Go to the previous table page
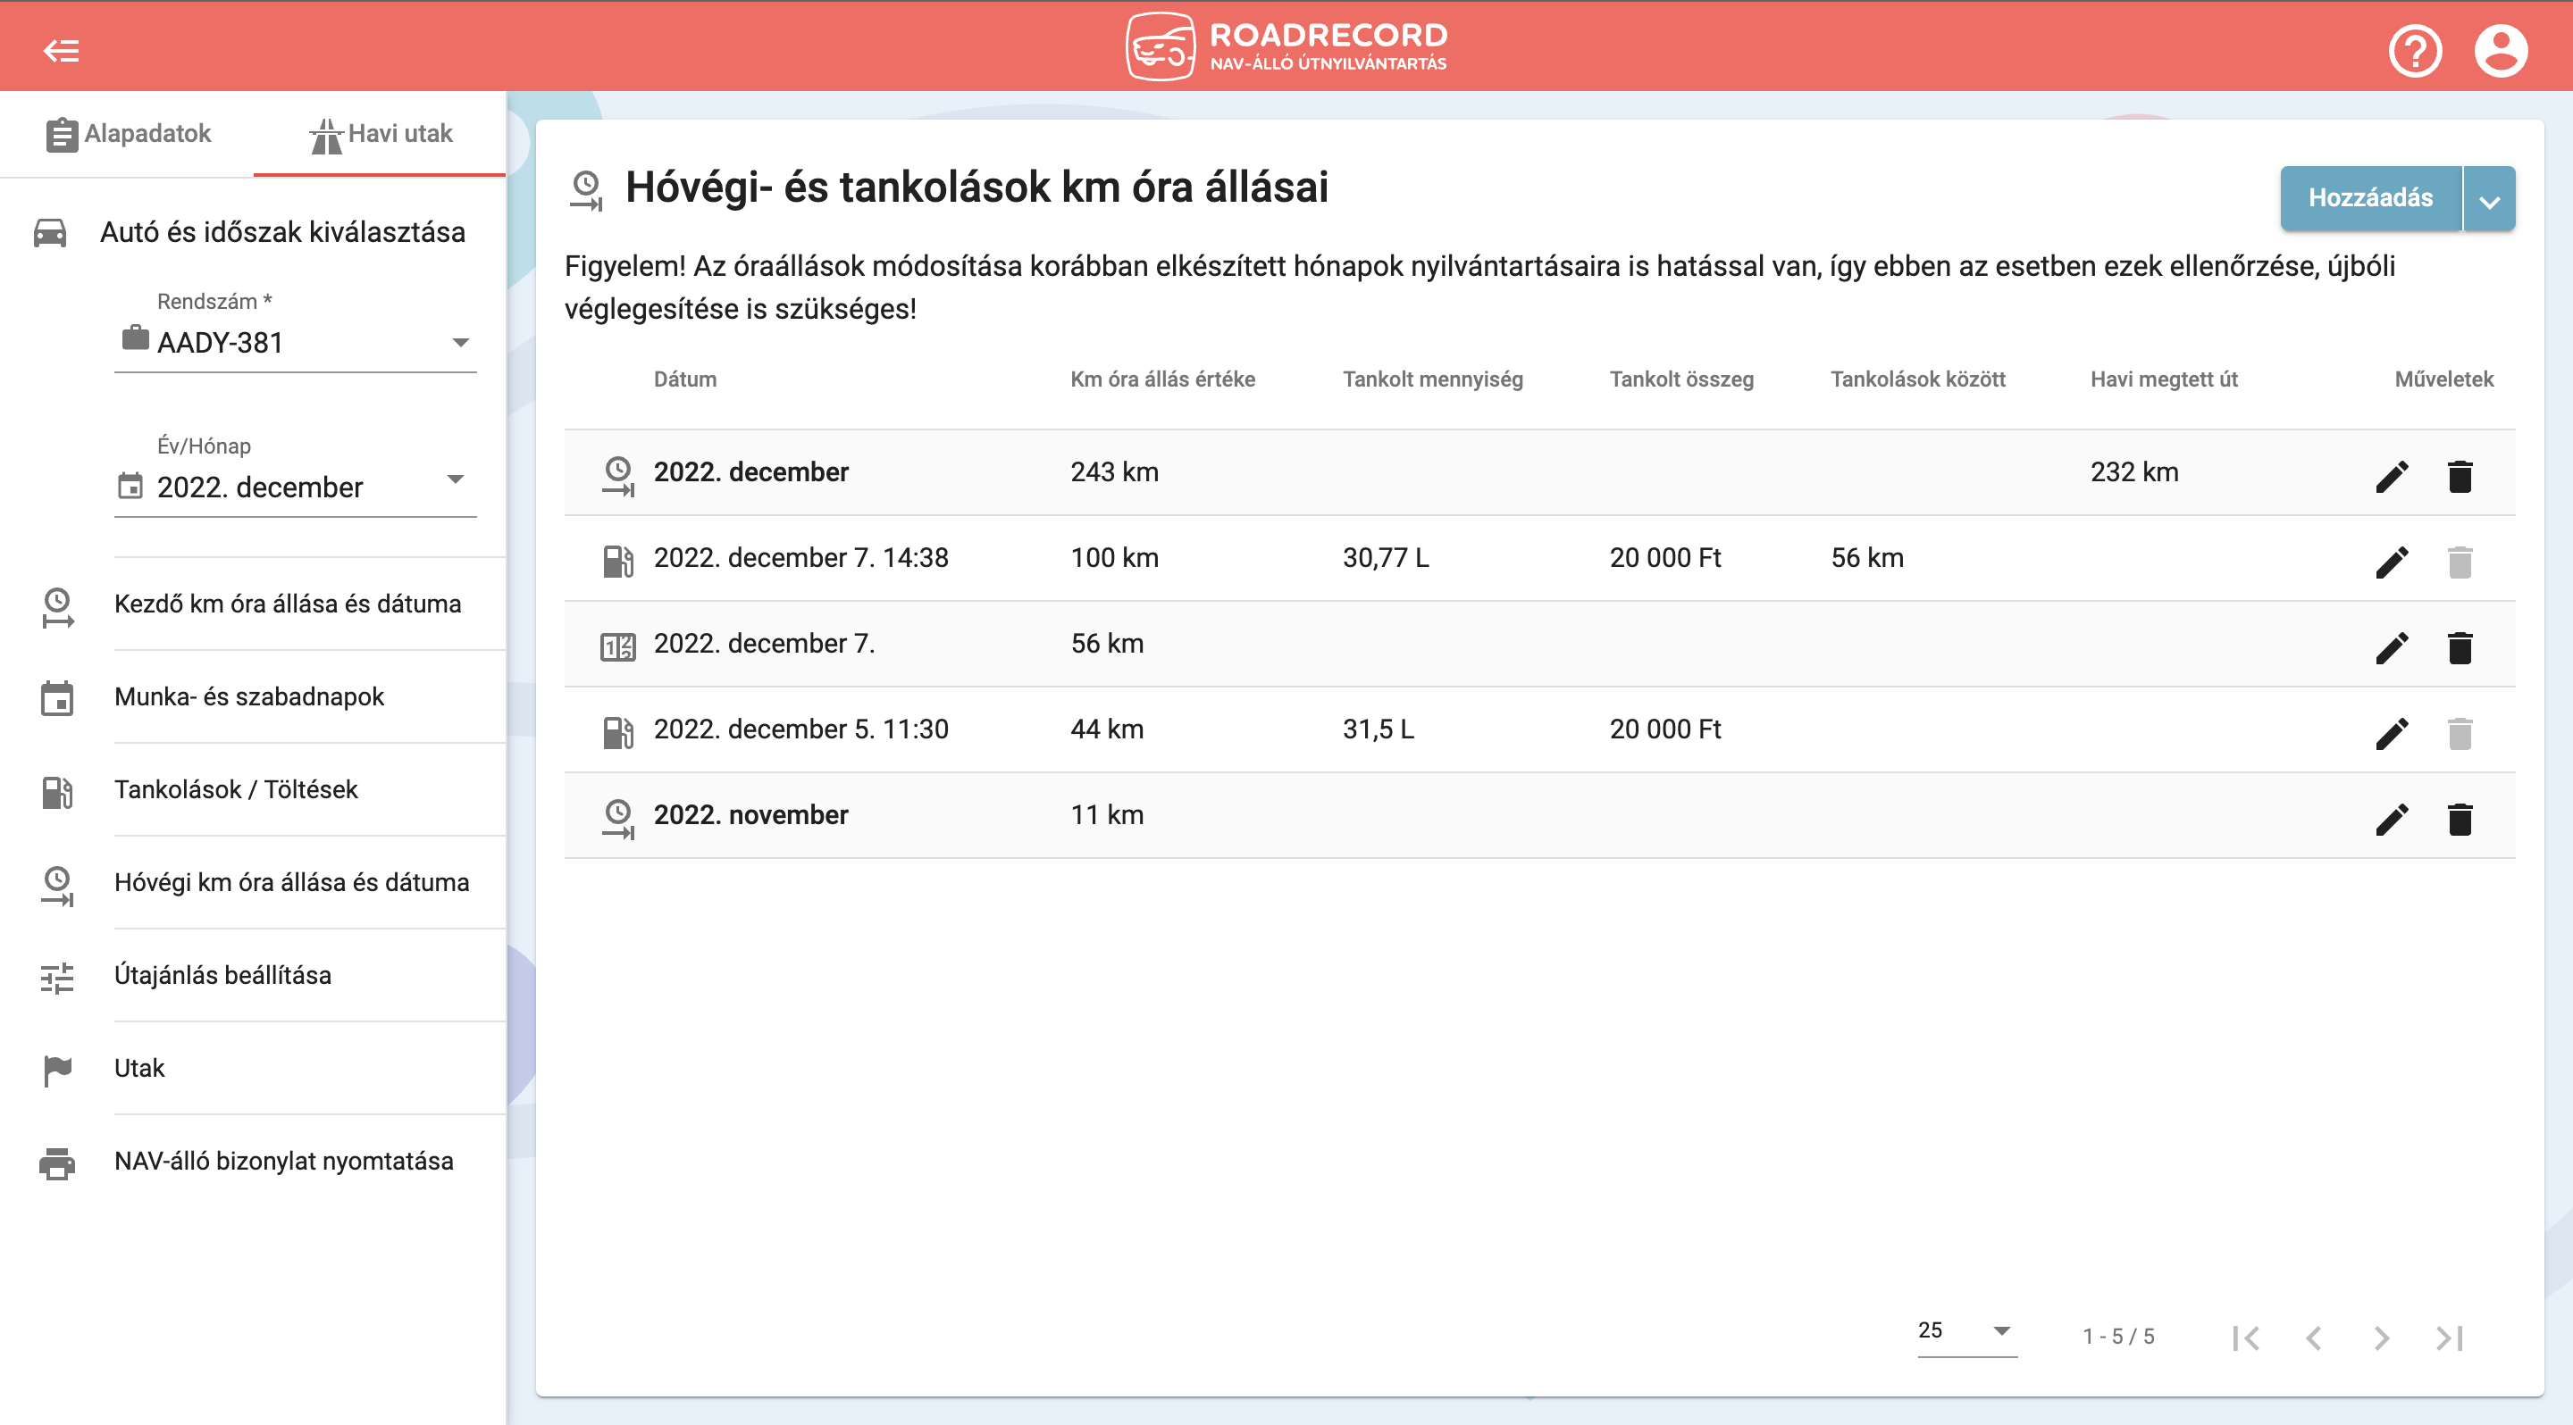The image size is (2573, 1425). (2313, 1337)
